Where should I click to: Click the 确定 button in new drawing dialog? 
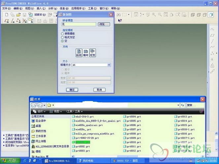pyautogui.click(x=72, y=90)
